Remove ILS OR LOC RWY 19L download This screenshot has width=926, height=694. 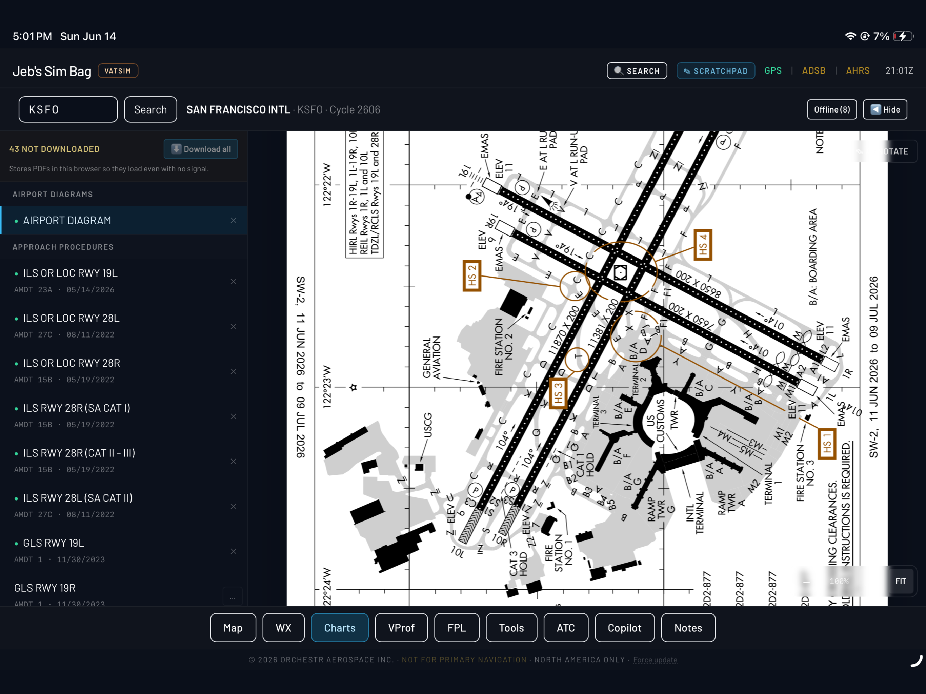[233, 281]
